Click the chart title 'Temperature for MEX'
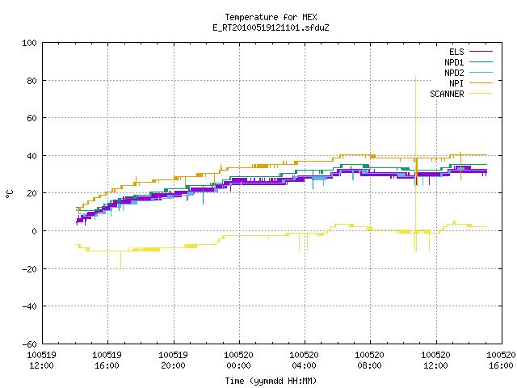The width and height of the screenshot is (517, 388). (271, 17)
